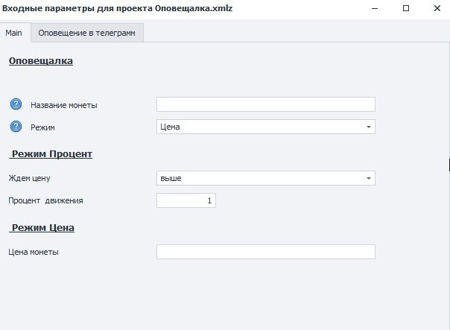This screenshot has height=330, width=450.
Task: Click the Процент движения label
Action: pos(45,200)
